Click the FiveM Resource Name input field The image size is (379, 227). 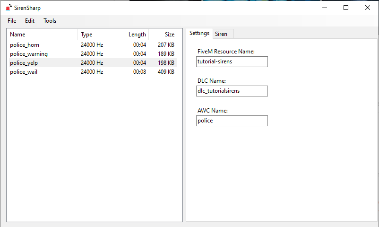(232, 61)
